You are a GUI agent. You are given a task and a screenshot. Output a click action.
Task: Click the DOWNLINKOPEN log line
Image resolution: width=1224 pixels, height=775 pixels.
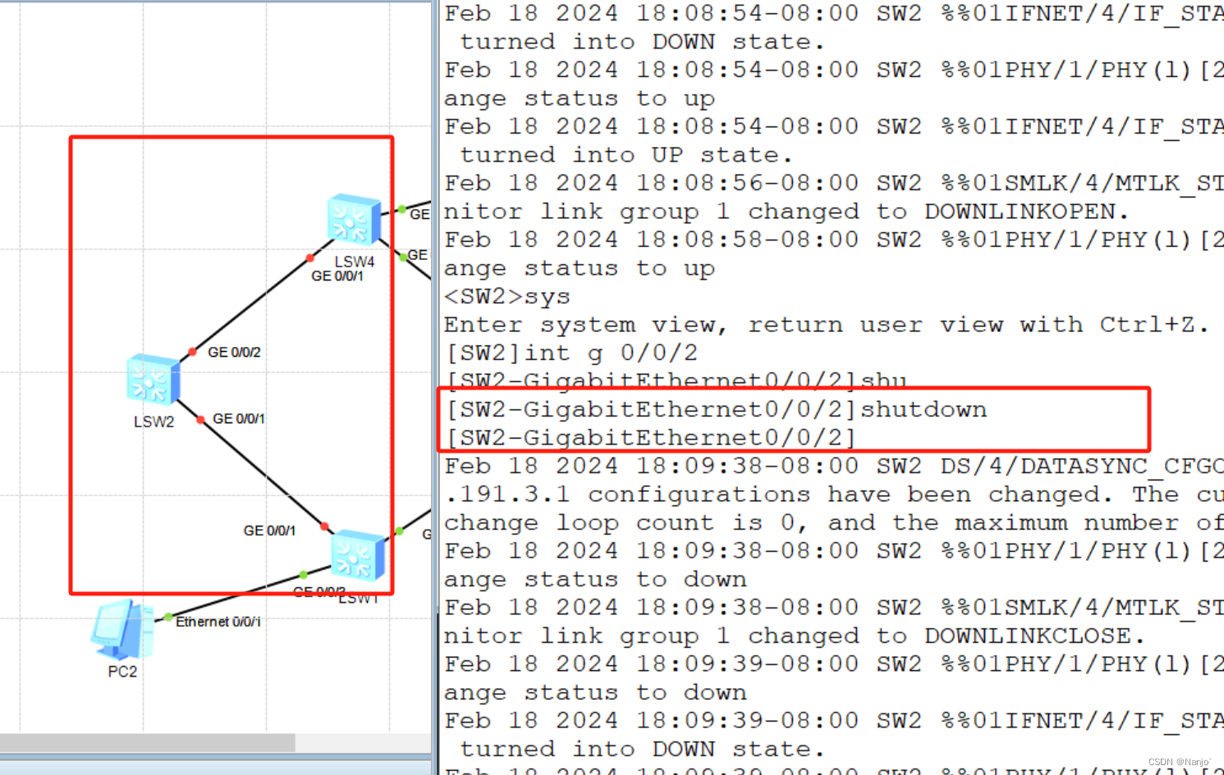pos(787,212)
